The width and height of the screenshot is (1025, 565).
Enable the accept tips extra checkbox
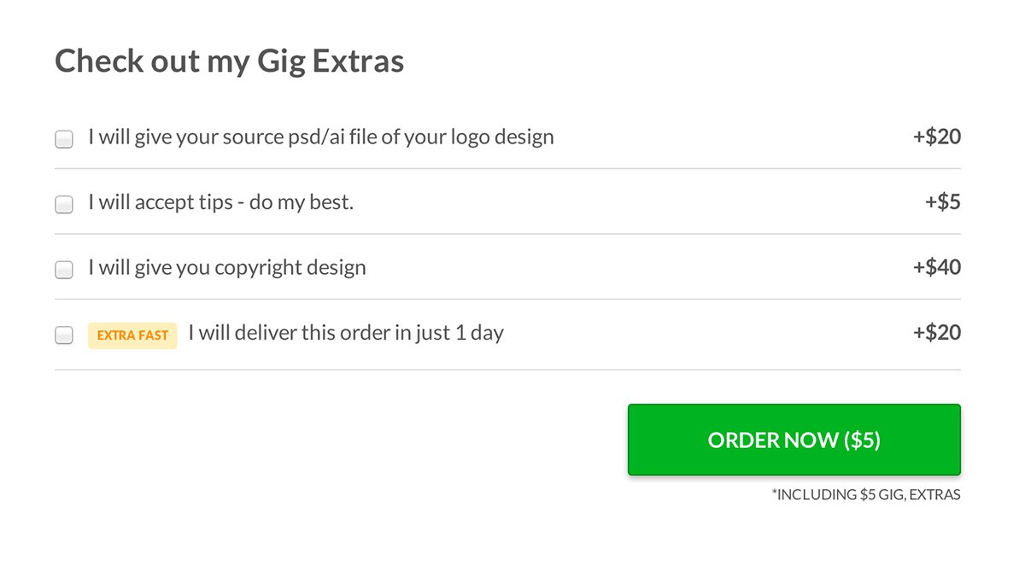click(64, 205)
